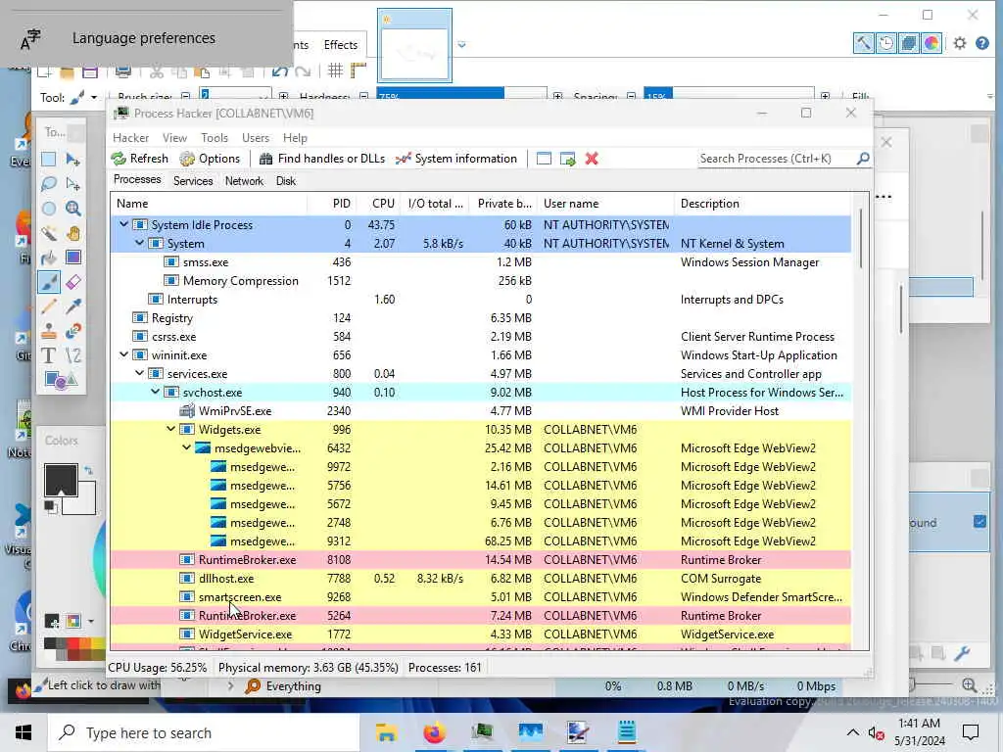Select the Pencil tool
This screenshot has height=752, width=1003.
(49, 306)
